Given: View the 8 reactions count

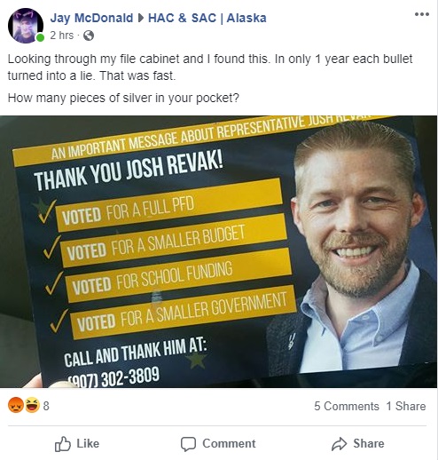Looking at the screenshot, I should [46, 406].
